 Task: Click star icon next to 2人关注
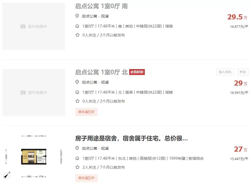77,167
